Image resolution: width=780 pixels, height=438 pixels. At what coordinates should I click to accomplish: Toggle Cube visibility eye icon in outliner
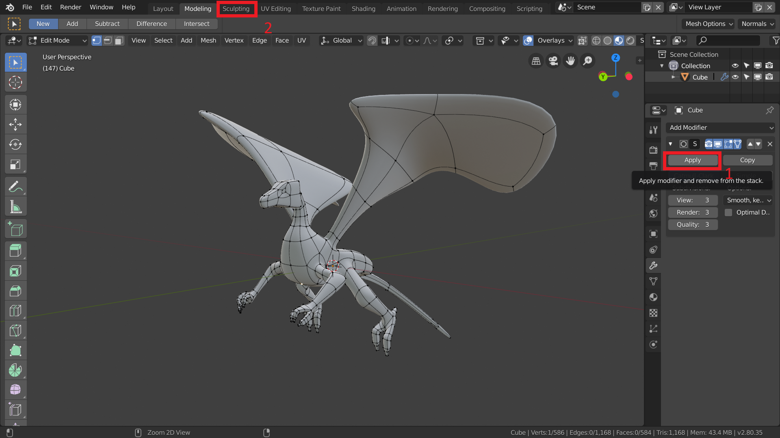click(735, 77)
